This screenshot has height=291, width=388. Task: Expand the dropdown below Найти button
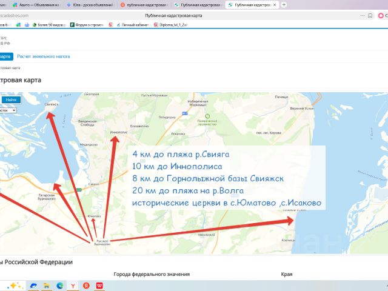(x=8, y=110)
